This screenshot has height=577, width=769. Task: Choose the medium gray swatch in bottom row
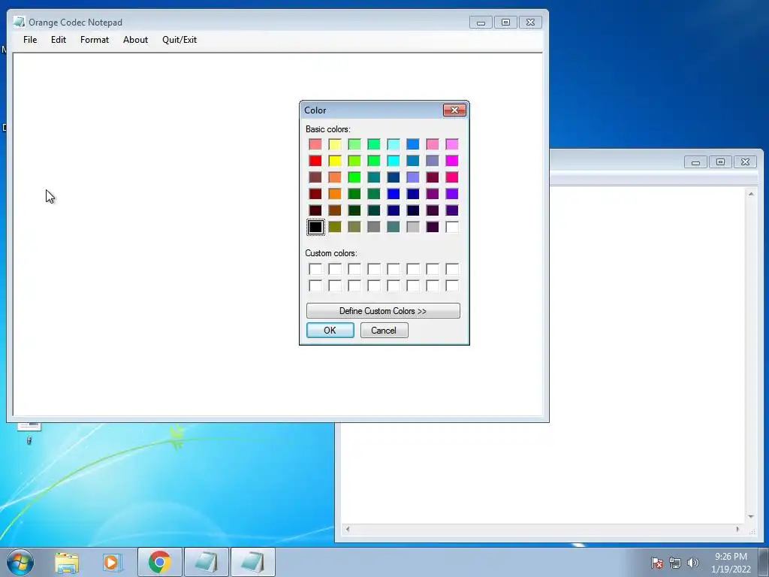[374, 227]
